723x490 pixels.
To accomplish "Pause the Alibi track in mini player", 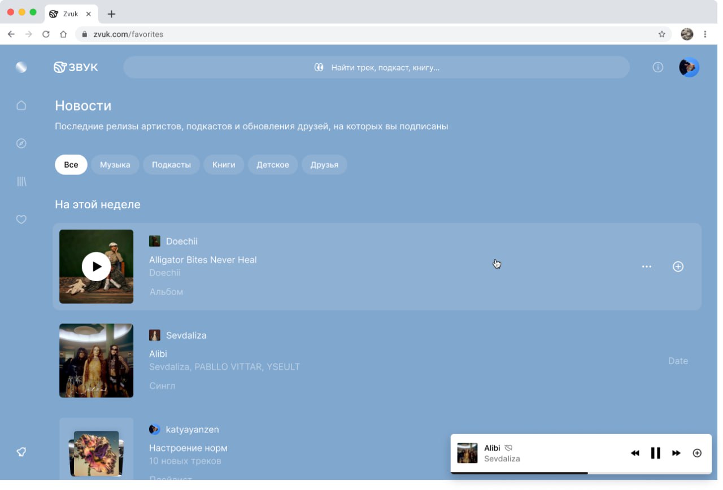I will 656,453.
